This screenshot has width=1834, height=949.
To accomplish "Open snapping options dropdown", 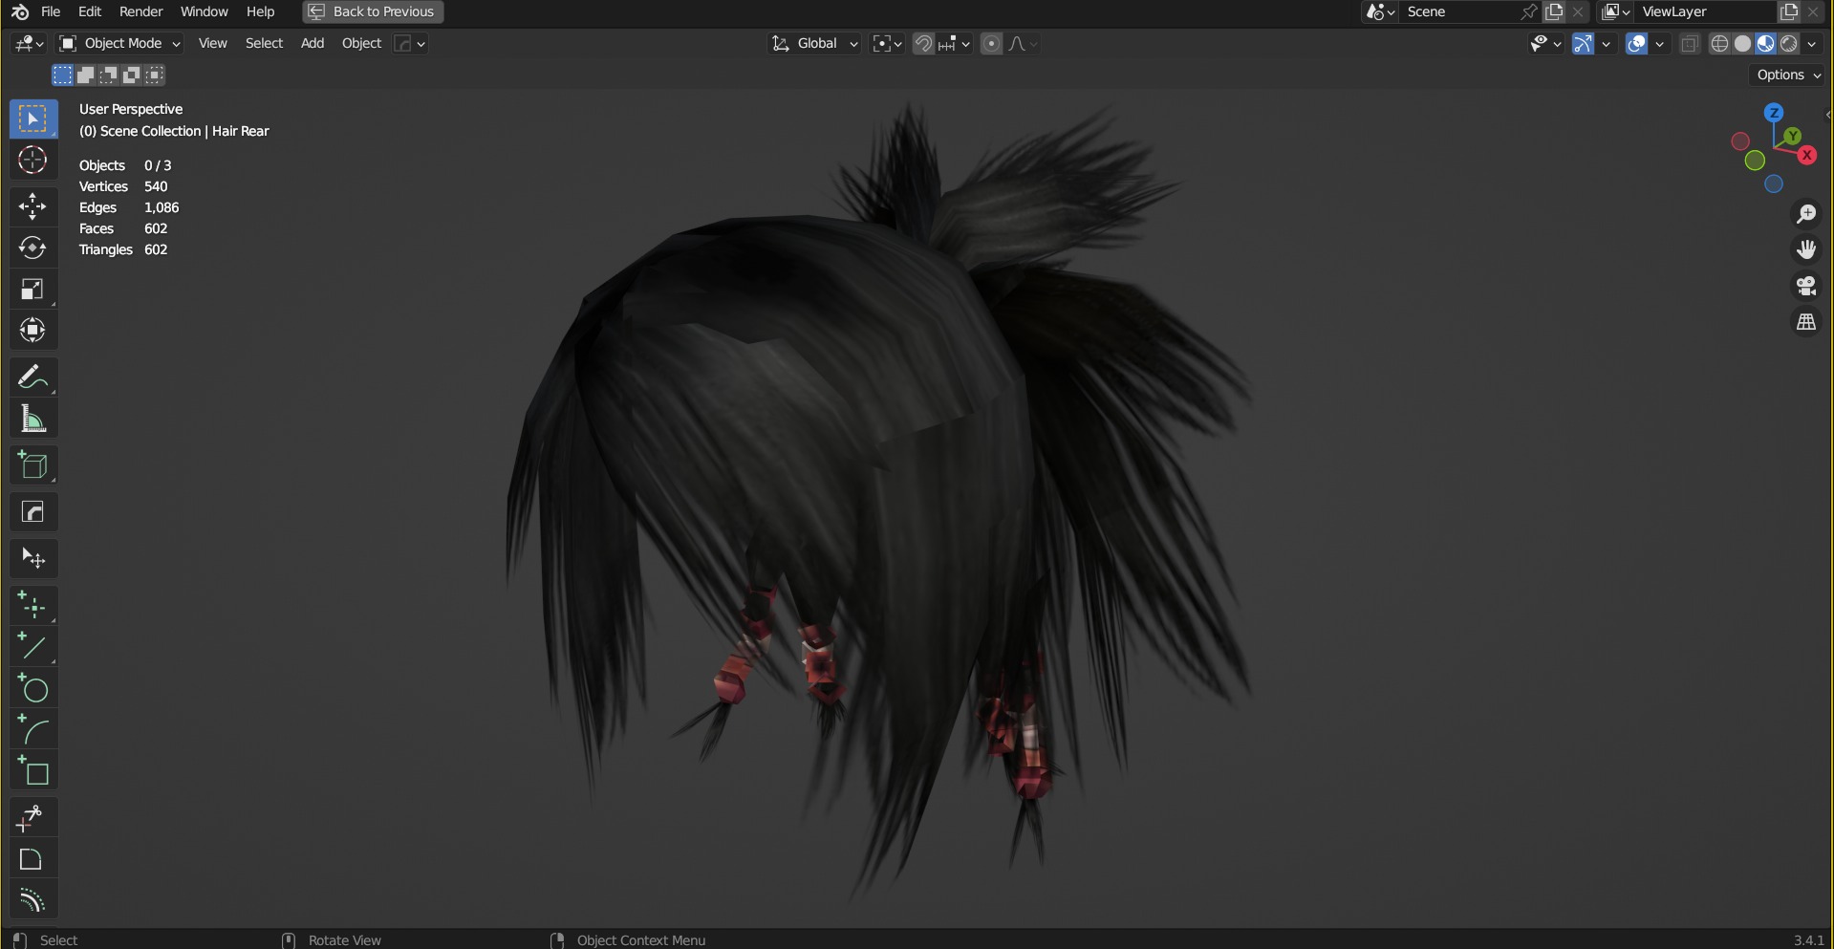I will [x=955, y=44].
